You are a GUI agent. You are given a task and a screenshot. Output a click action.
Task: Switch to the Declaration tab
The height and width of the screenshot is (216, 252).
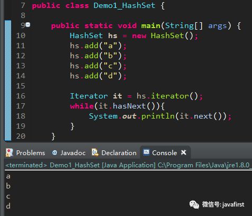coord(114,152)
